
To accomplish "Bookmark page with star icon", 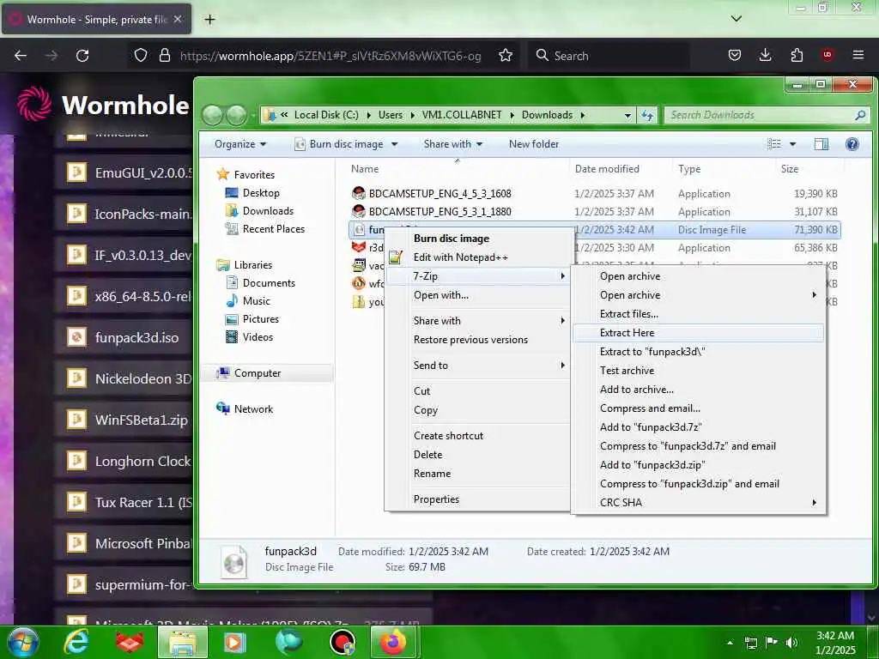I will [506, 56].
